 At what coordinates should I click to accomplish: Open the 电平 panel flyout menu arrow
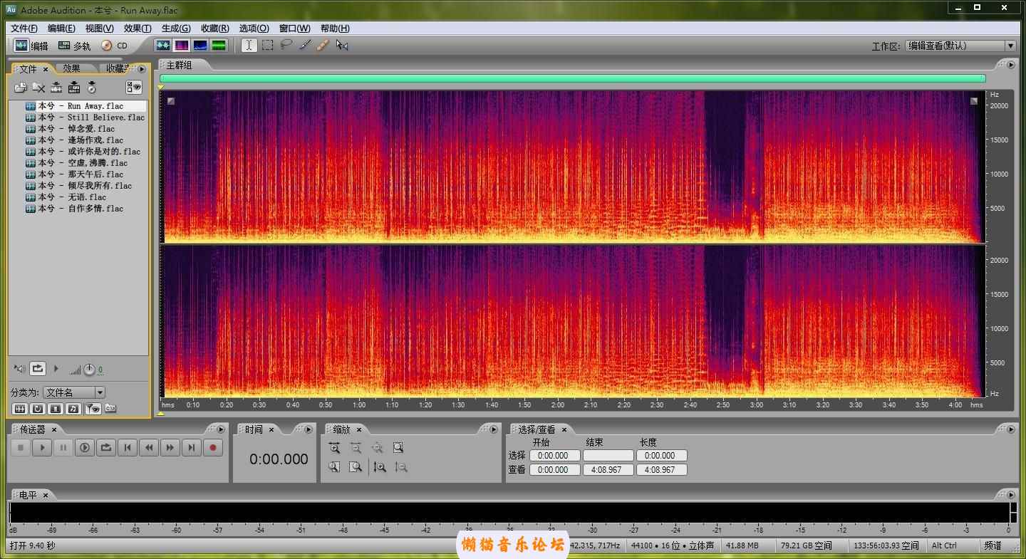(1011, 495)
